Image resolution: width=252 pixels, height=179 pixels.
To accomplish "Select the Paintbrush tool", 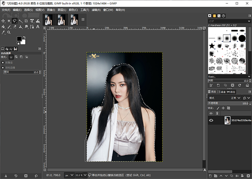I will 9,26.
